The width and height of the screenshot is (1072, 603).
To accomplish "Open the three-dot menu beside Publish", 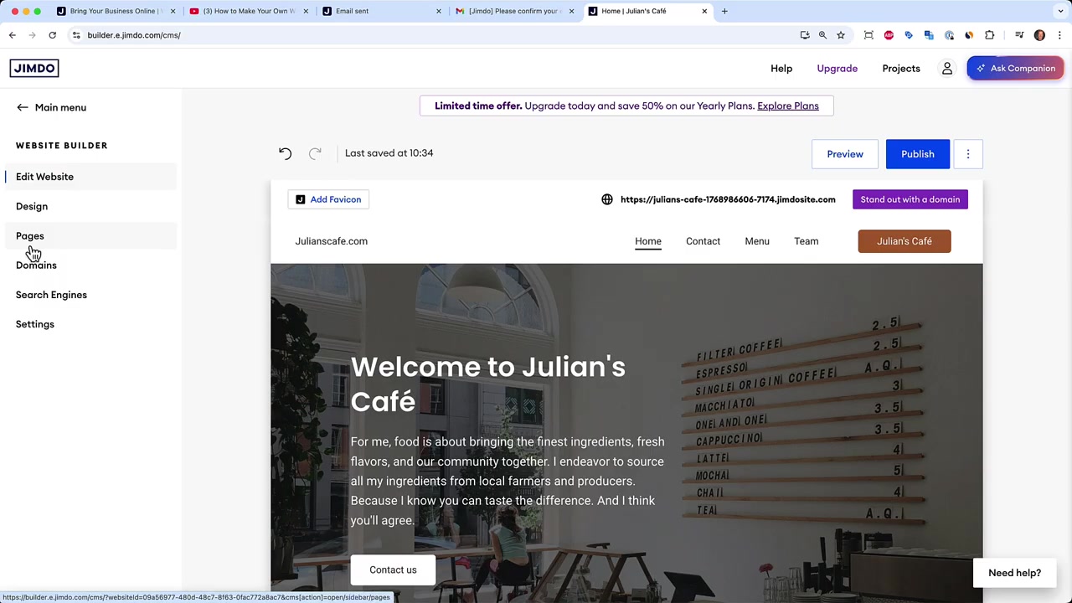I will point(967,154).
